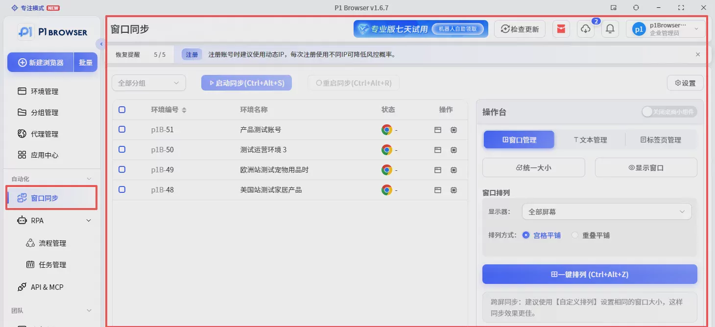715x327 pixels.
Task: Click 一键排列 (Ctrl+Alt+Z)
Action: (x=590, y=274)
